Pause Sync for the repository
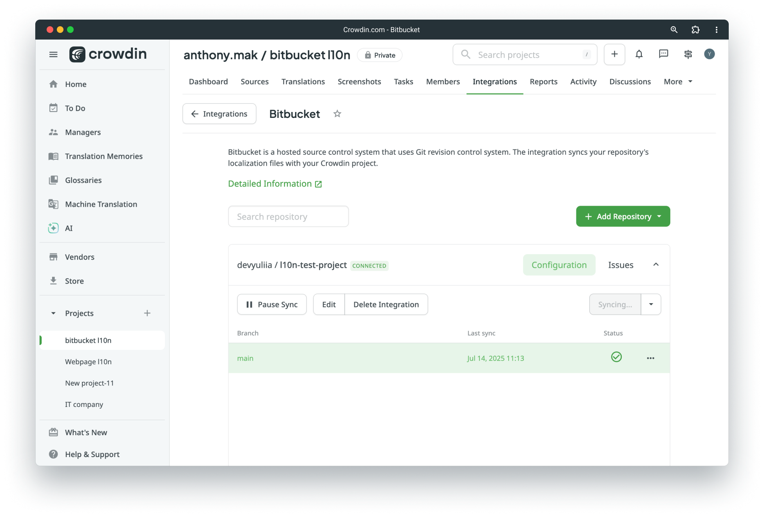764x517 pixels. pyautogui.click(x=272, y=304)
